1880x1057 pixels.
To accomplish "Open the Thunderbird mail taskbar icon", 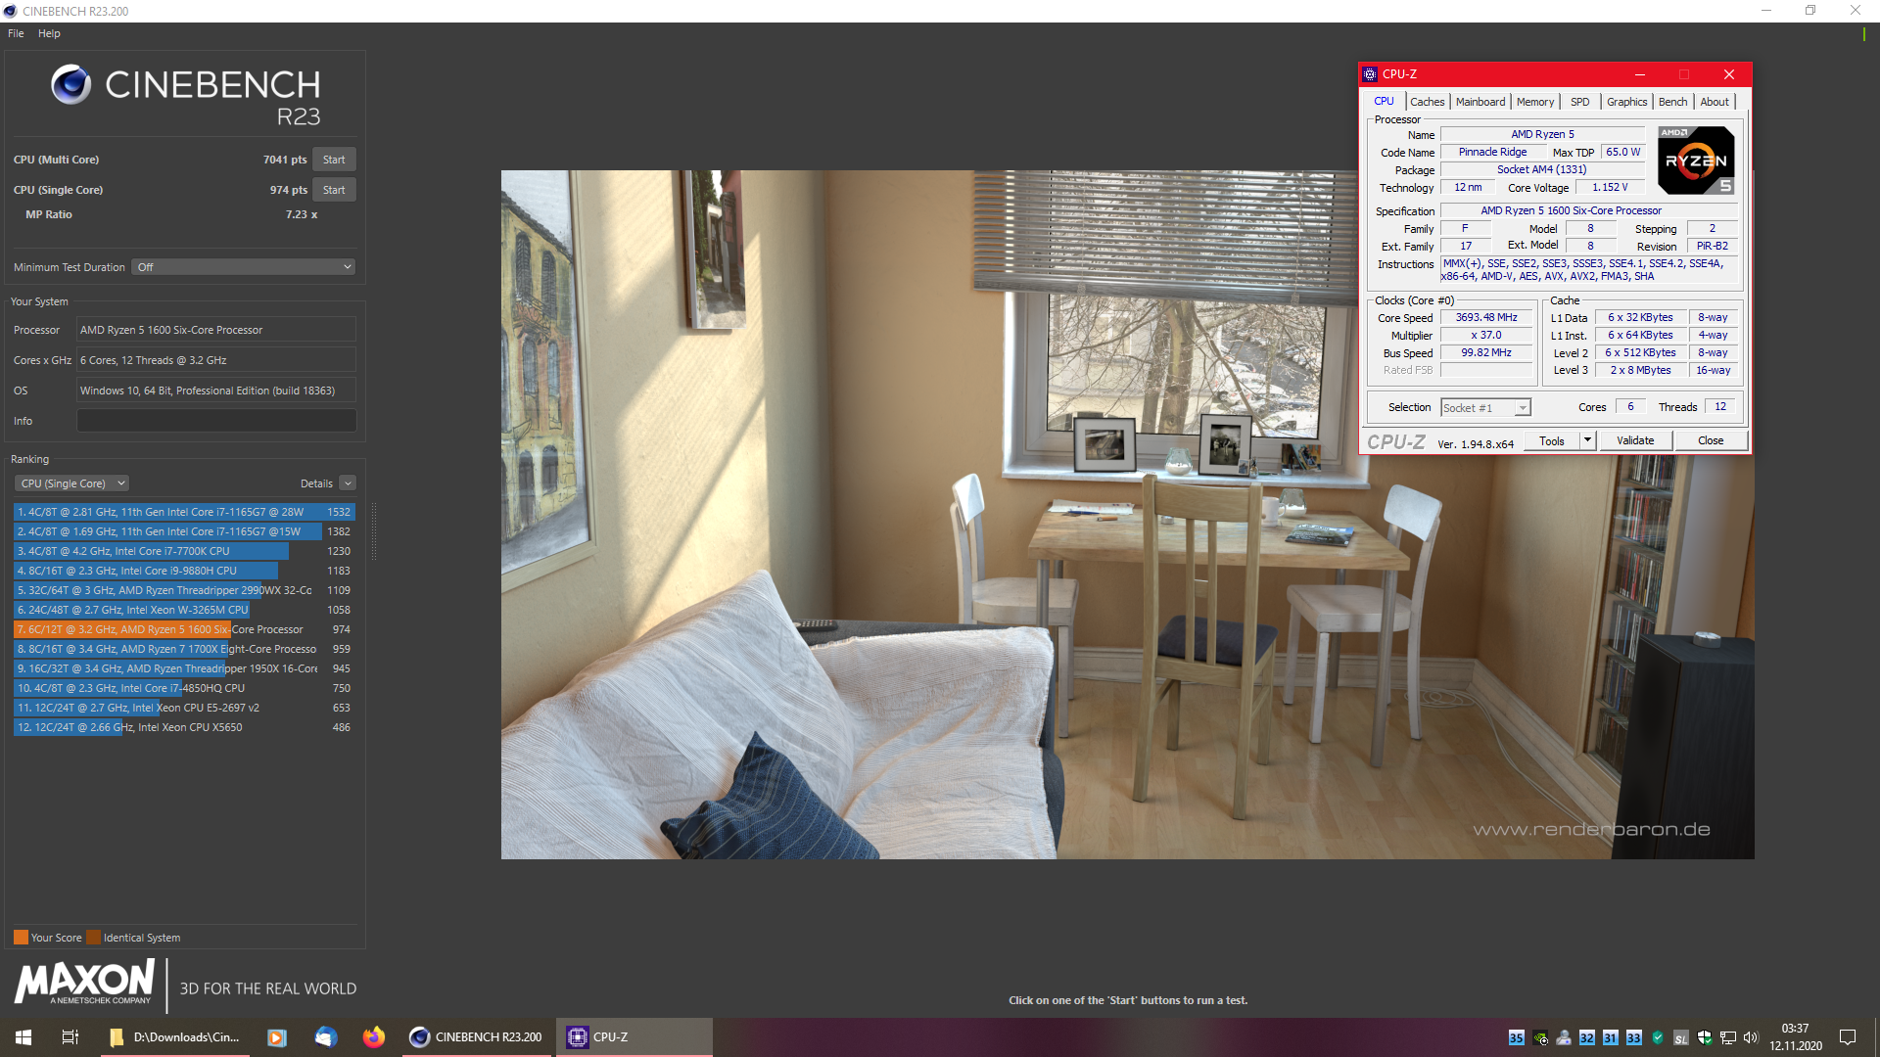I will point(326,1037).
